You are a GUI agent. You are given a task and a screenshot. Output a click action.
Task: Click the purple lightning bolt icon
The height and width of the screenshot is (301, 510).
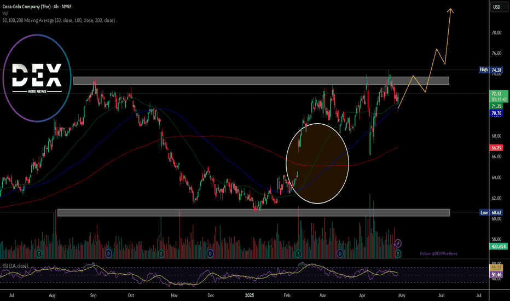click(x=398, y=244)
